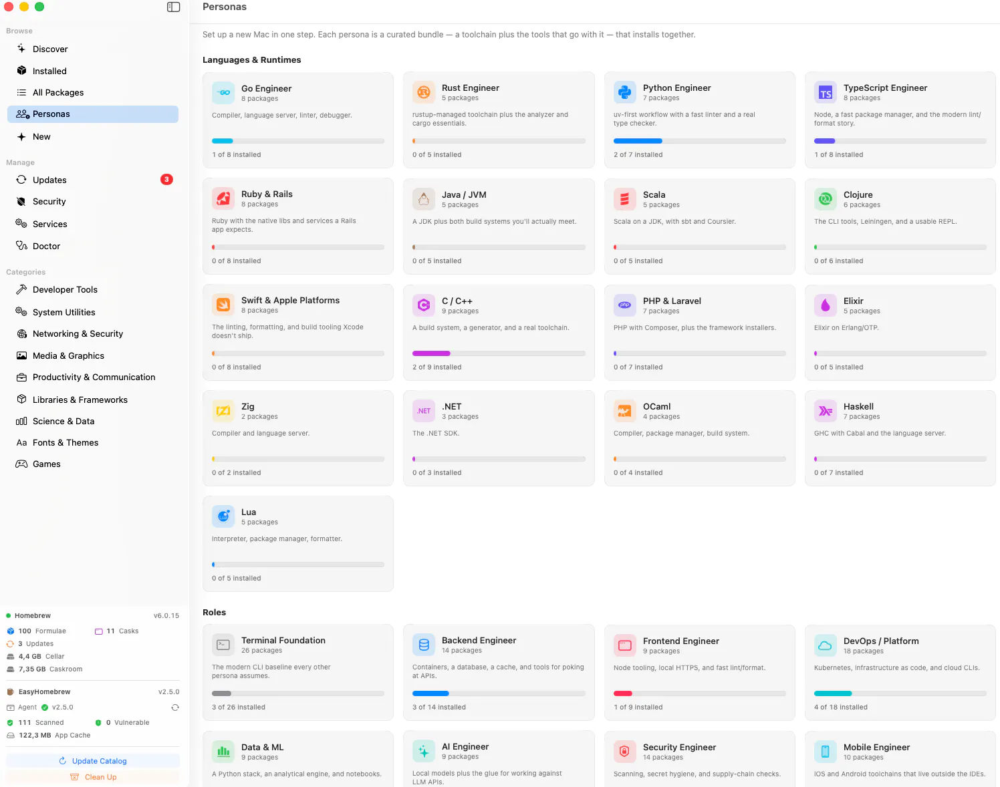Select Personas in the sidebar
1000x787 pixels.
click(x=93, y=114)
